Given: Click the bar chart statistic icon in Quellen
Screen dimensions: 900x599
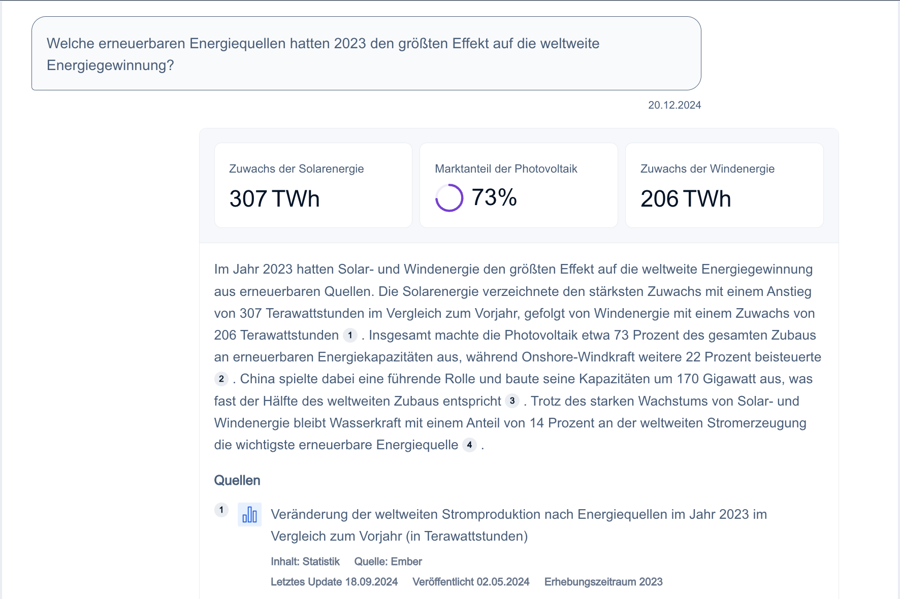Looking at the screenshot, I should [x=249, y=515].
